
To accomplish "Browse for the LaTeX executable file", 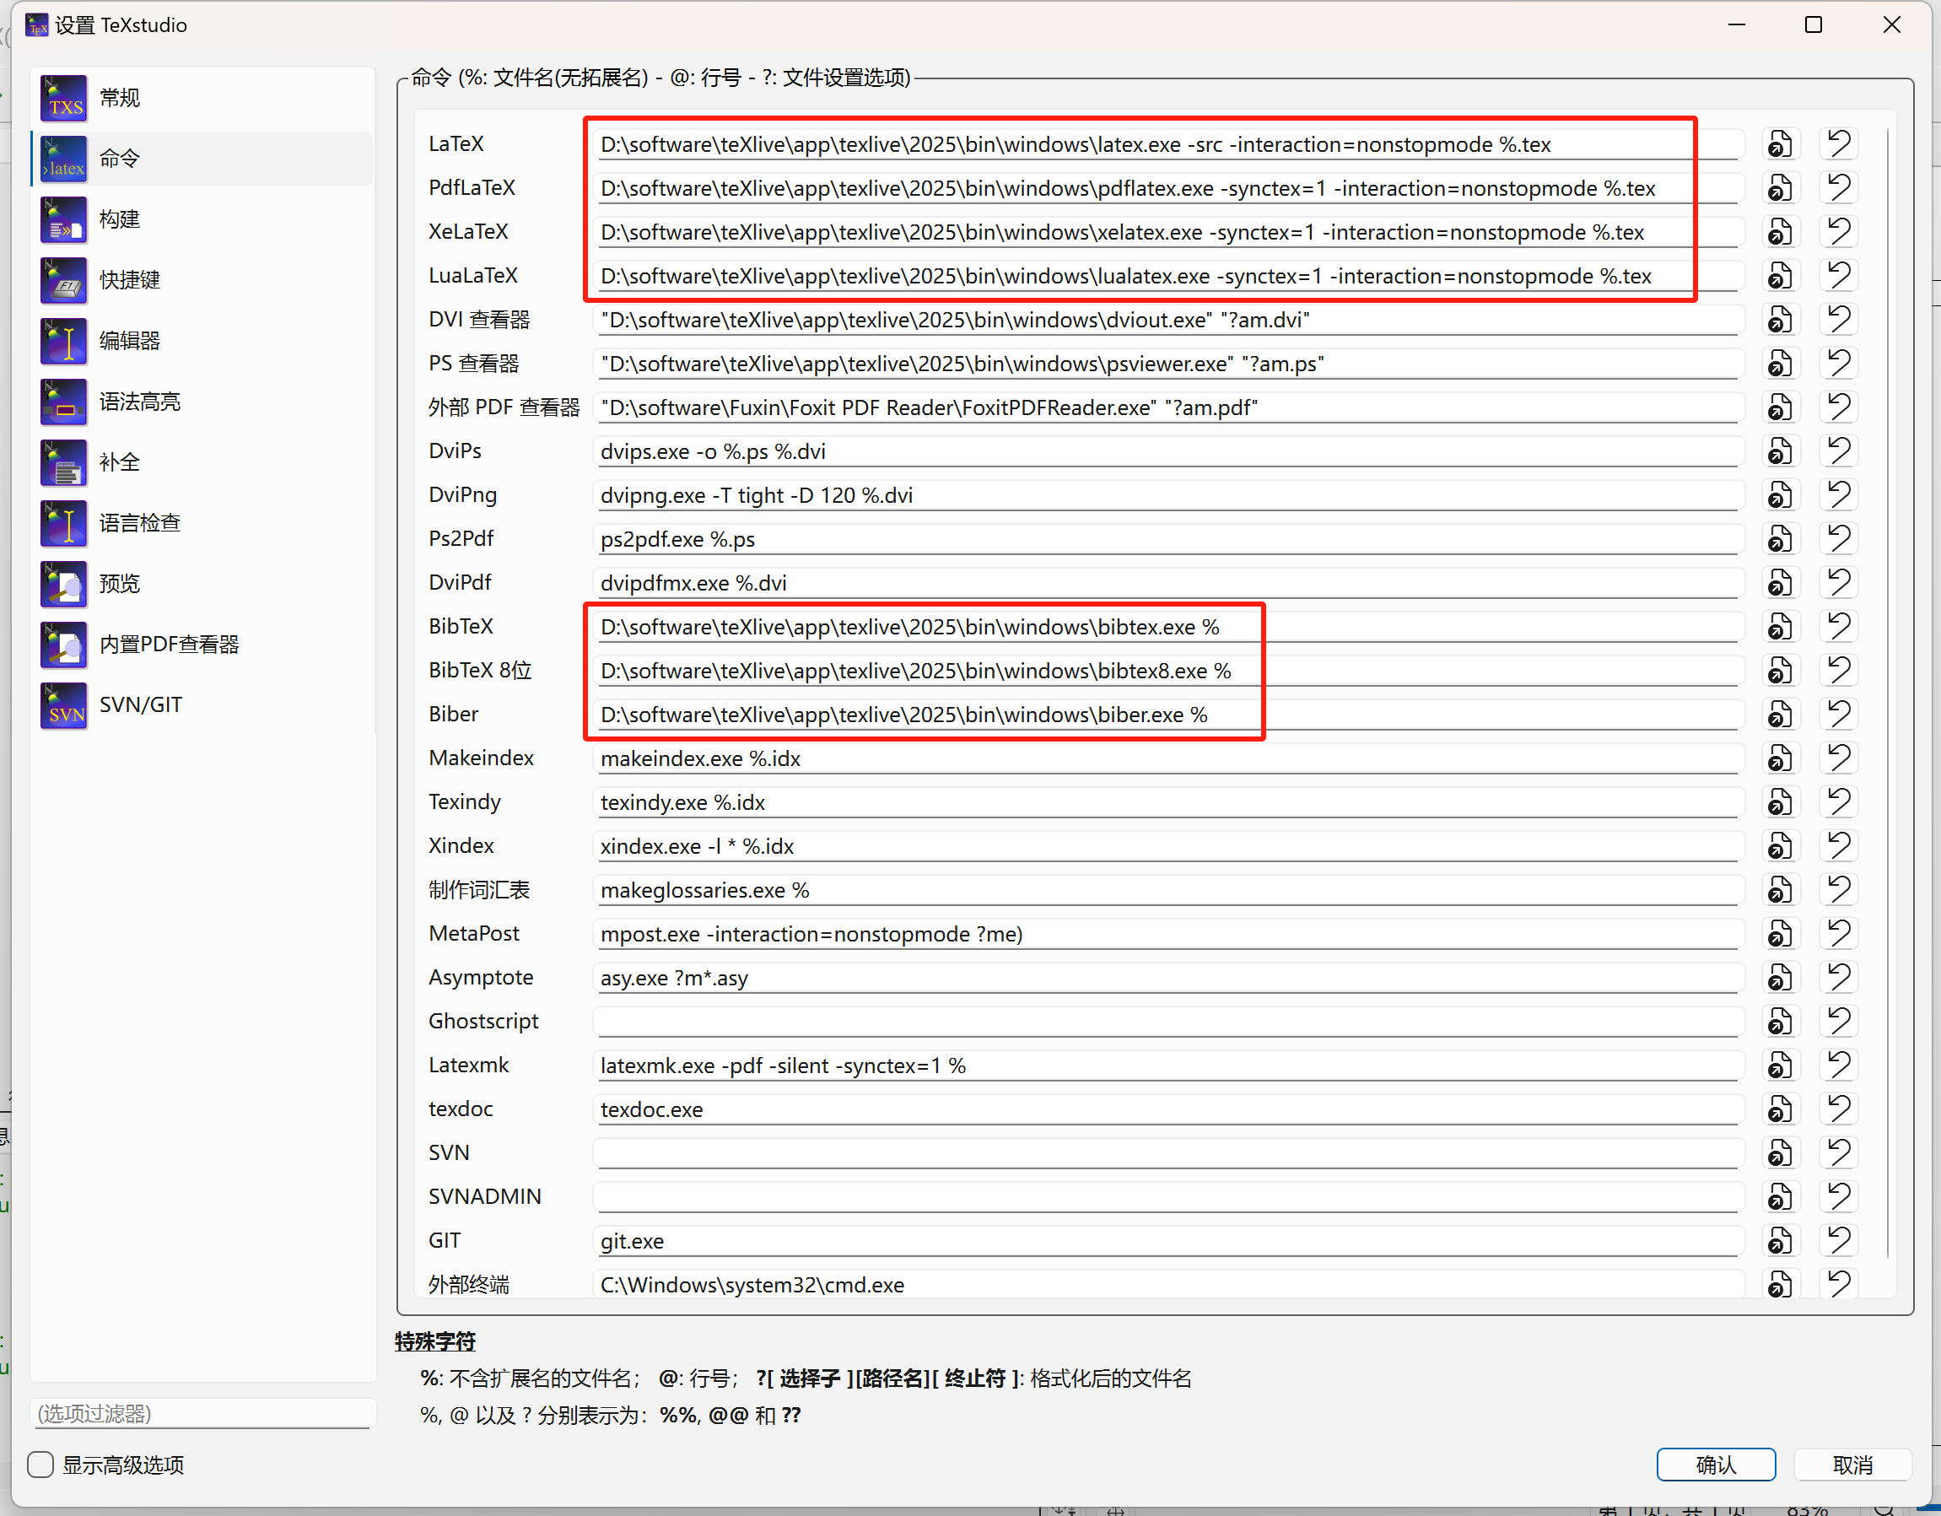I will point(1780,144).
